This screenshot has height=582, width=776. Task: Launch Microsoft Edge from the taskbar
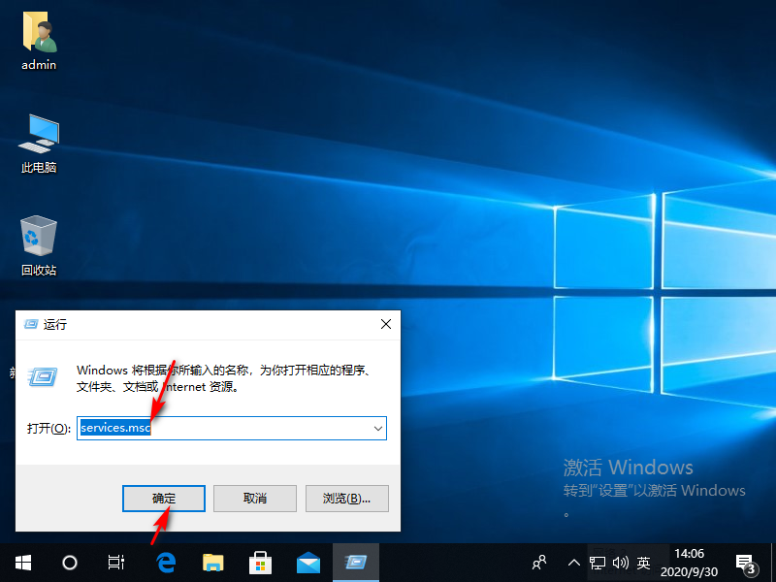tap(166, 562)
